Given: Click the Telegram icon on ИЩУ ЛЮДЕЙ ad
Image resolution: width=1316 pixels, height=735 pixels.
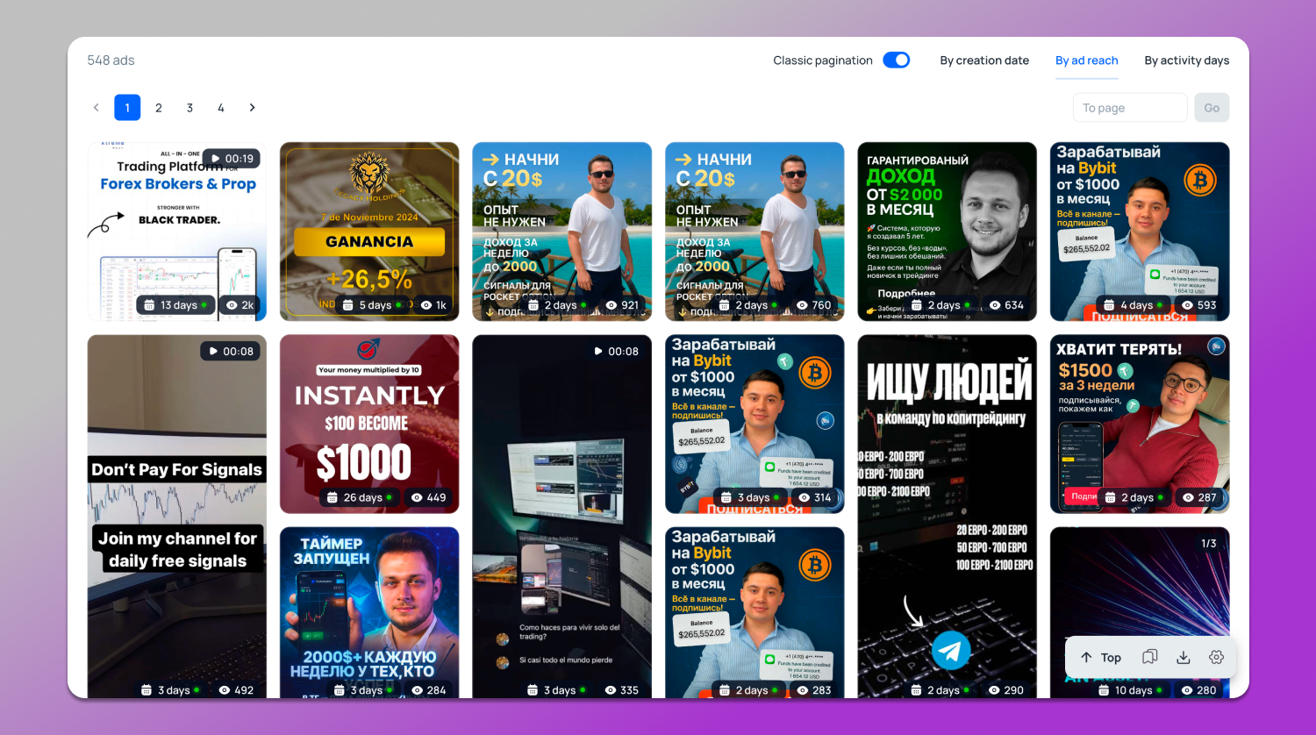Looking at the screenshot, I should coord(950,650).
